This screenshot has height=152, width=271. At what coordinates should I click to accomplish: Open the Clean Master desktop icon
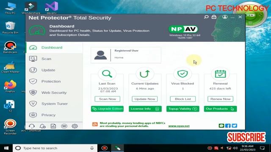click(x=10, y=67)
